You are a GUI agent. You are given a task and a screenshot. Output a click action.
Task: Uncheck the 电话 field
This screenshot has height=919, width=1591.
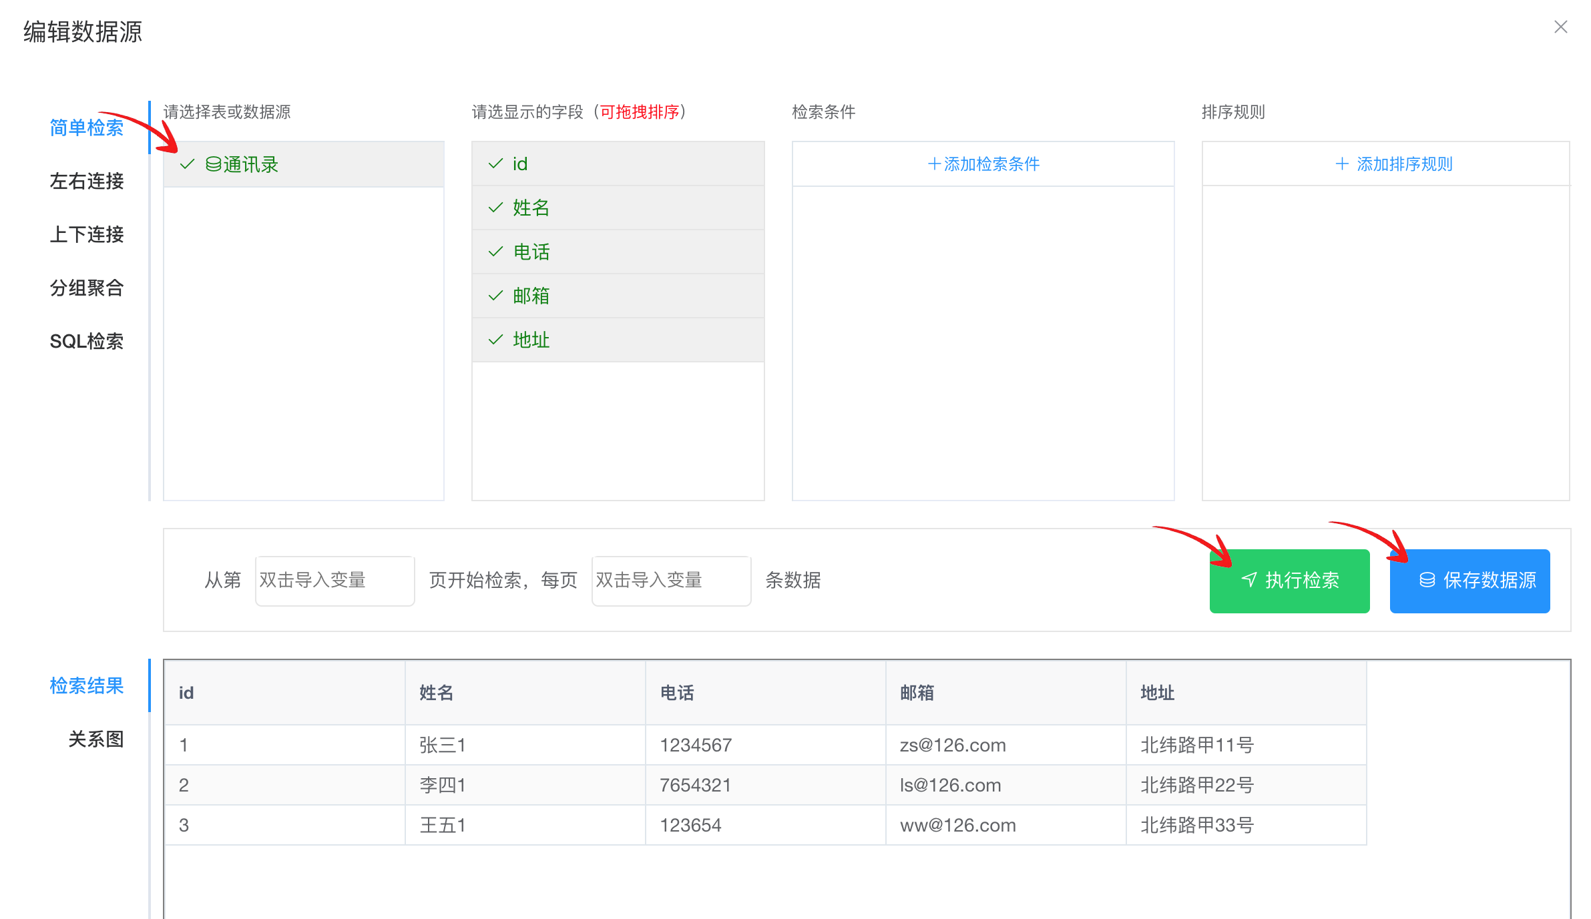(618, 252)
